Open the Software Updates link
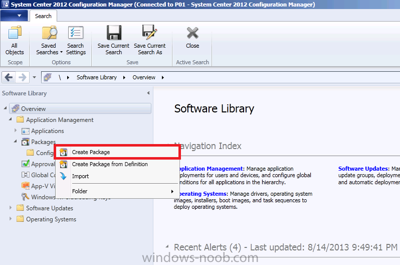400x265 pixels. [x=363, y=169]
